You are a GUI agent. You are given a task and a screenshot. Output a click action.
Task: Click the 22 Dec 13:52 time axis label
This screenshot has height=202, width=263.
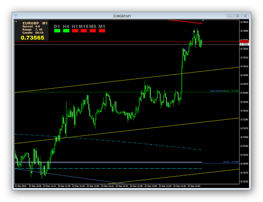194,186
